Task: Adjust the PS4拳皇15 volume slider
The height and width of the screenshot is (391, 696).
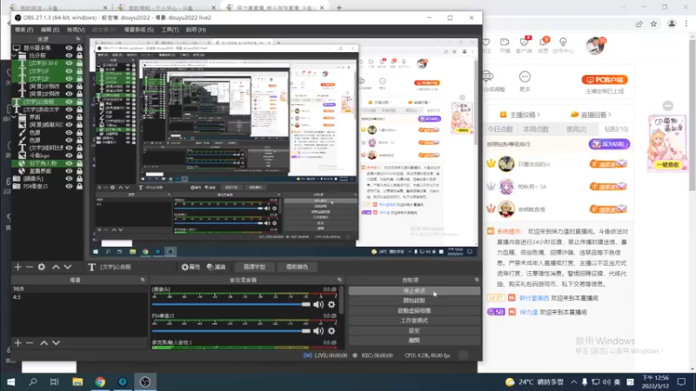Action: [231, 331]
